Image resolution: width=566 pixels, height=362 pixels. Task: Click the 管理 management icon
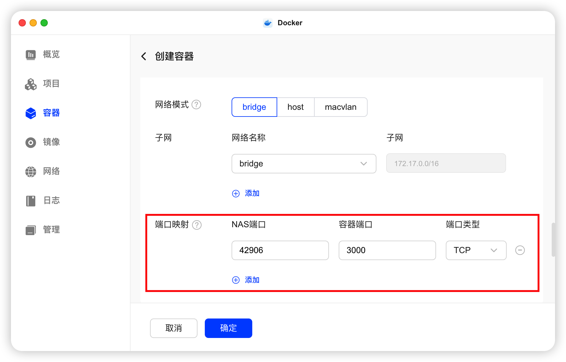coord(30,230)
